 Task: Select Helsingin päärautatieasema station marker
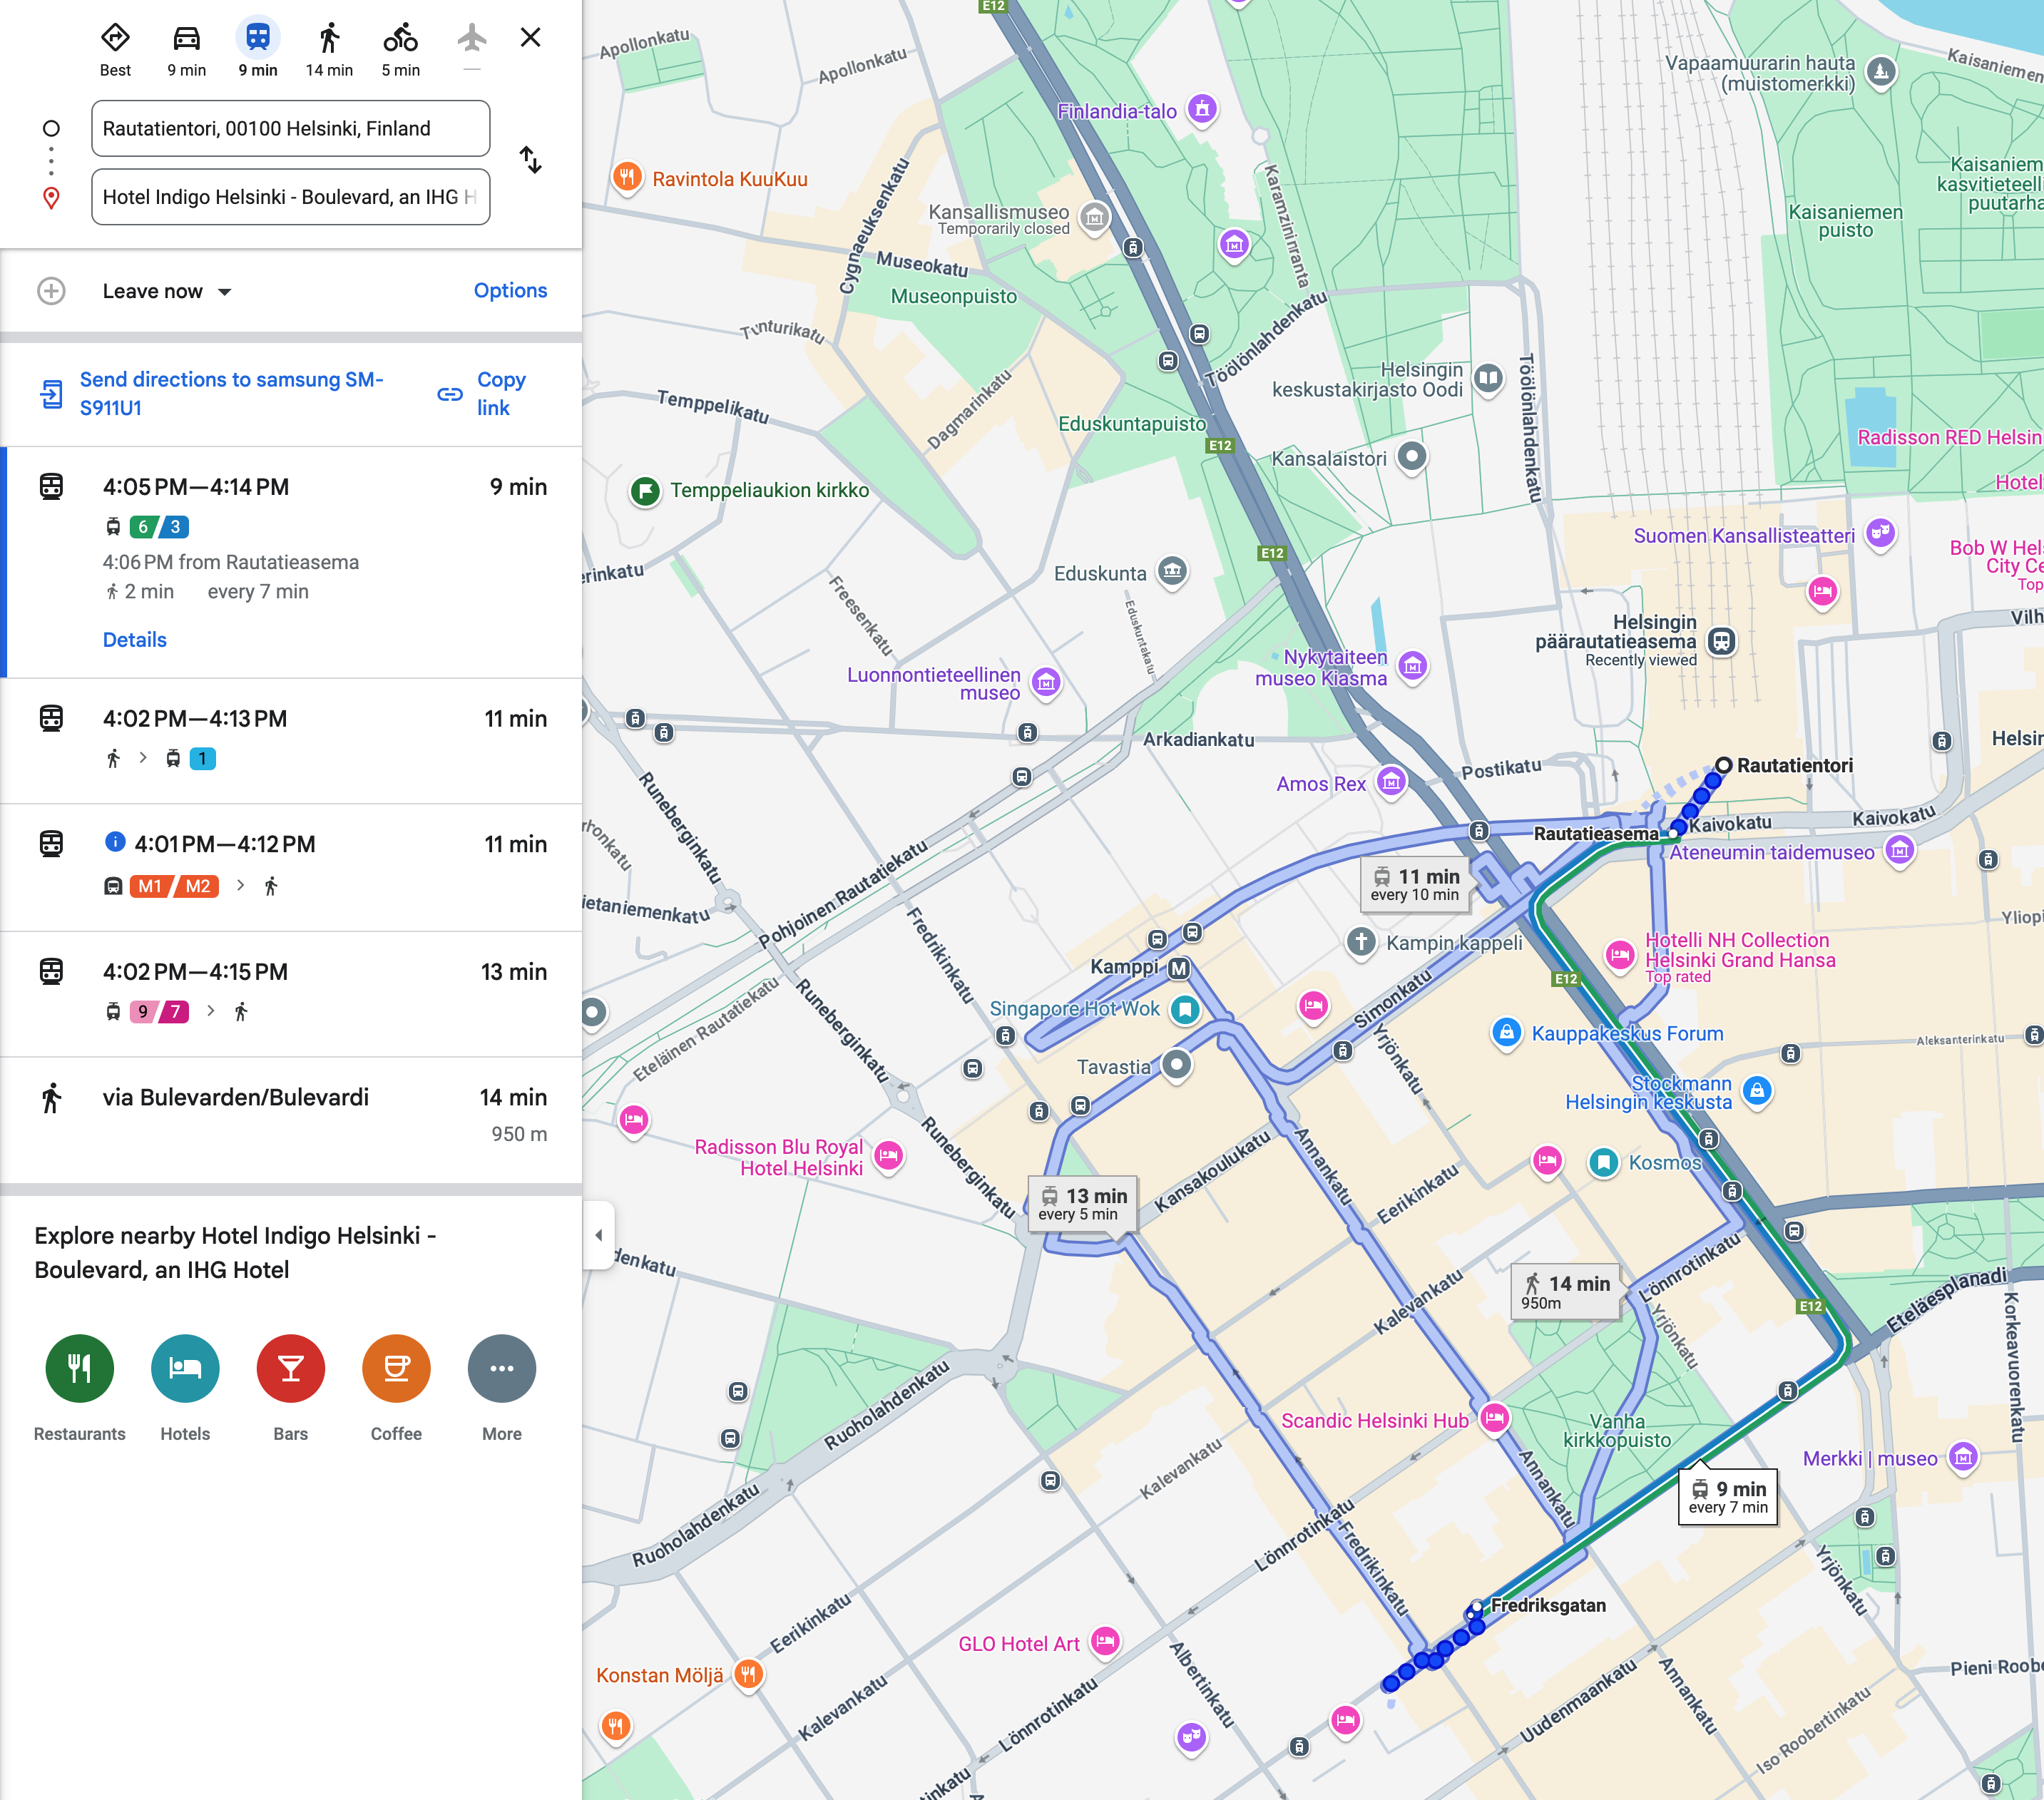pos(1721,641)
